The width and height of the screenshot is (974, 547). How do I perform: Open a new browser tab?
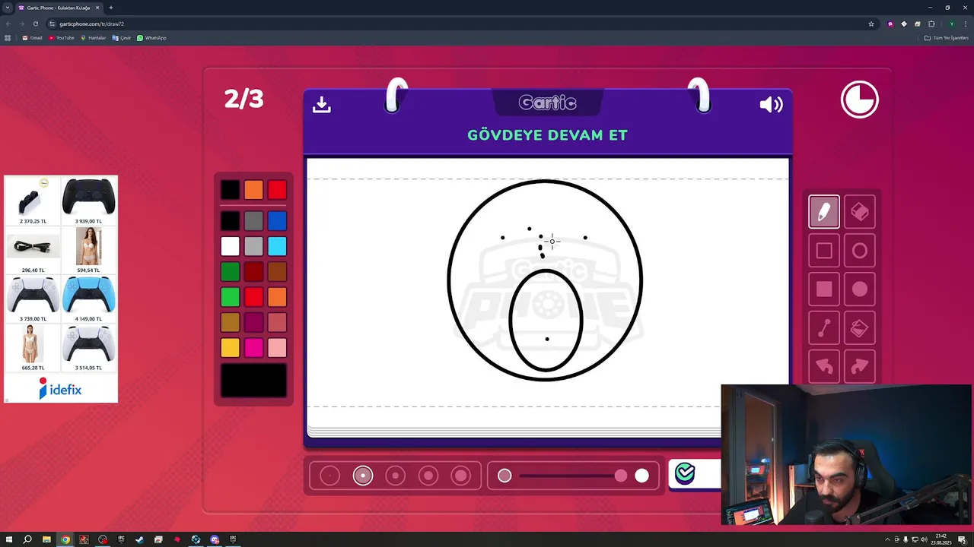coord(111,8)
